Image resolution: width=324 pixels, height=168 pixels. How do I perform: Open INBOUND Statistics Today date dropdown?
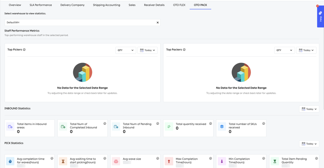coord(309,109)
